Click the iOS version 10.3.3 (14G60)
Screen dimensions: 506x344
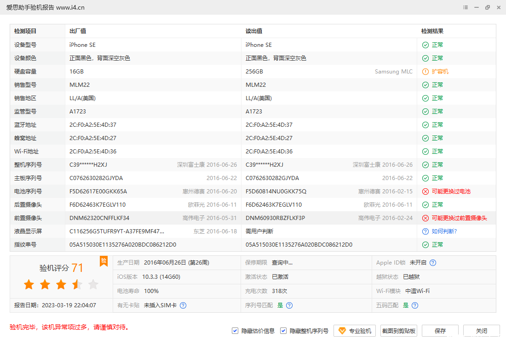pos(161,277)
